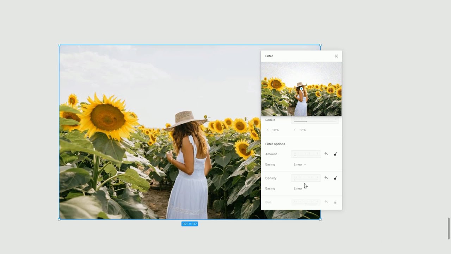Click the filter center point handle in preview
Image resolution: width=451 pixels, height=254 pixels.
(x=301, y=89)
